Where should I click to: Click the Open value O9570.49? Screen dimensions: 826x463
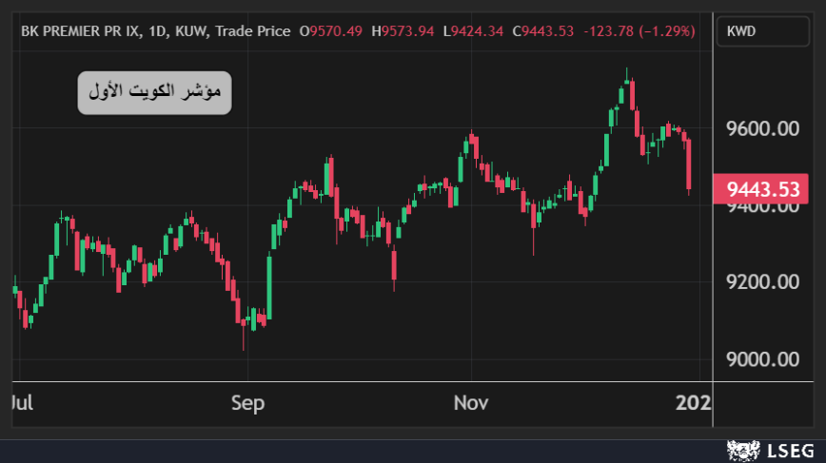click(x=331, y=31)
